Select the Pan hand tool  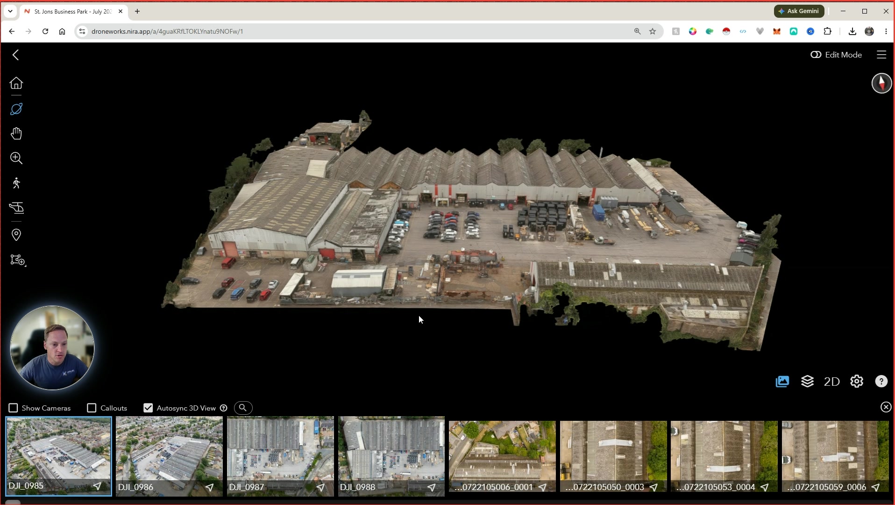[16, 134]
